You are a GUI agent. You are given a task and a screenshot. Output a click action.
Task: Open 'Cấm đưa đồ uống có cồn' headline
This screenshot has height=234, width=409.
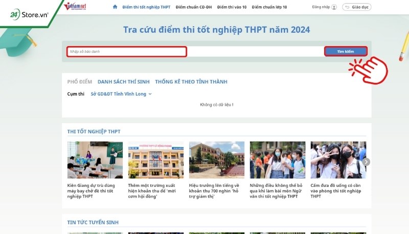click(x=336, y=191)
